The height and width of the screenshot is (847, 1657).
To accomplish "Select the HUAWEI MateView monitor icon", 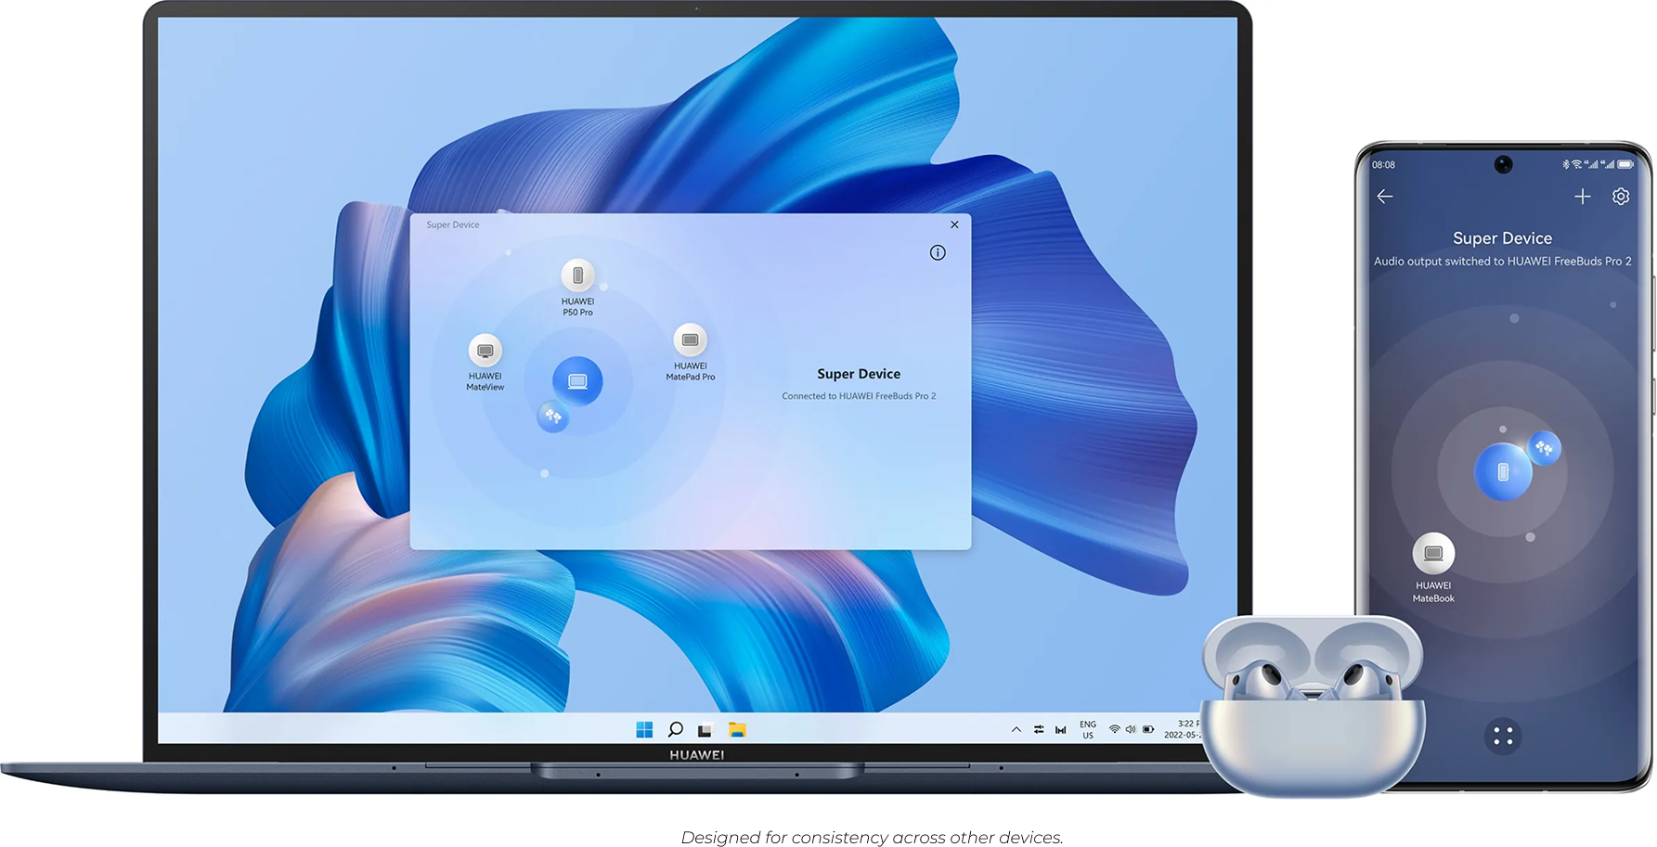I will (485, 351).
